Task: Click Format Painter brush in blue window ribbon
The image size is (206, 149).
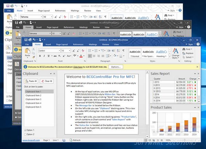Action: (x=33, y=57)
